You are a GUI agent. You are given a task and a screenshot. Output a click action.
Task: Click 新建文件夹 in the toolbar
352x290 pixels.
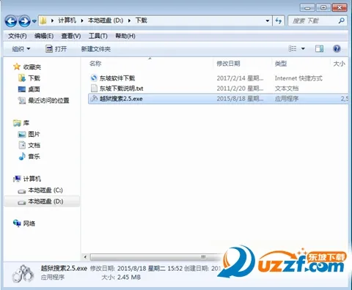pos(96,49)
